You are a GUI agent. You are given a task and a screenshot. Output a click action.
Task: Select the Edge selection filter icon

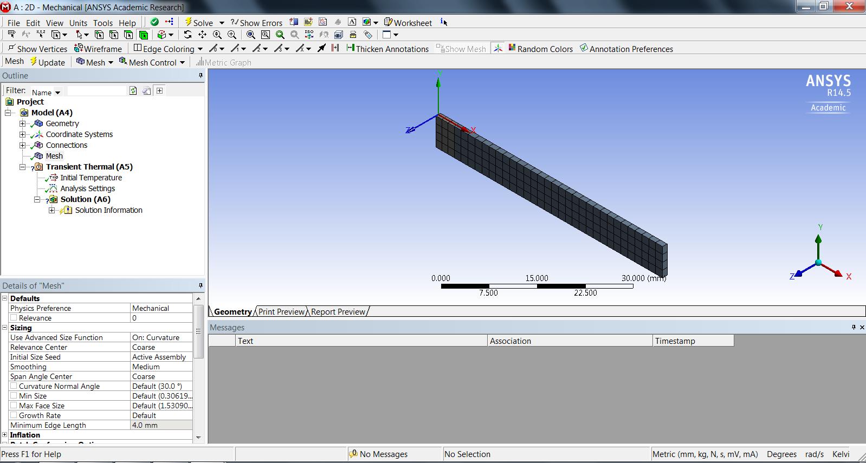(114, 35)
